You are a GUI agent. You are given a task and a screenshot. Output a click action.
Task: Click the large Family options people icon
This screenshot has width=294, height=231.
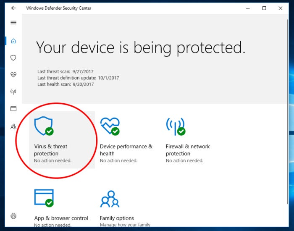coord(110,199)
